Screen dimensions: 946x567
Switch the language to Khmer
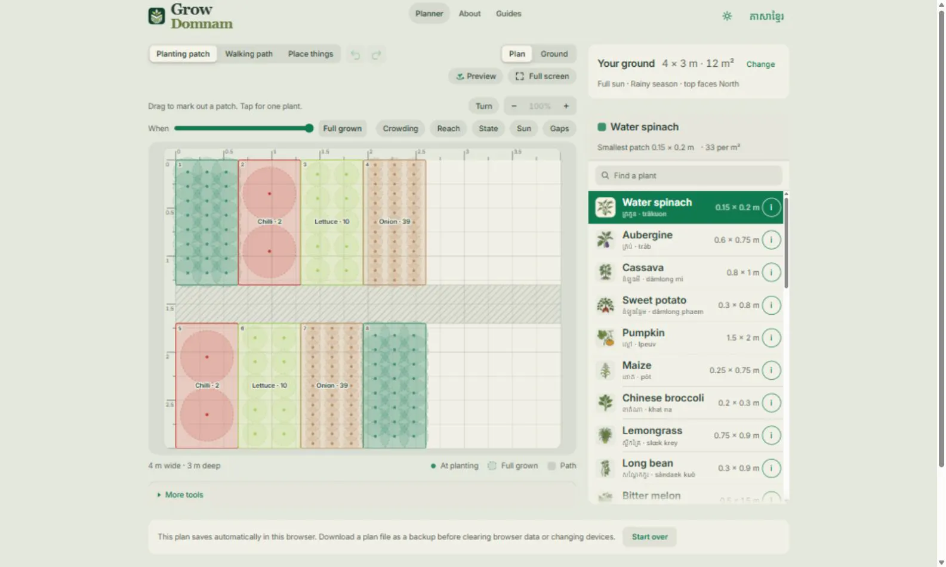[x=766, y=16]
